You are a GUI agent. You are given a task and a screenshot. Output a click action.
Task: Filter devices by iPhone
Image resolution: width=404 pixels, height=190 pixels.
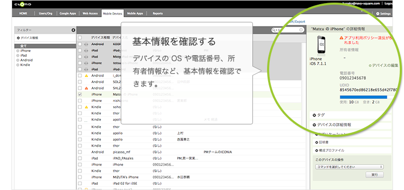click(x=25, y=51)
